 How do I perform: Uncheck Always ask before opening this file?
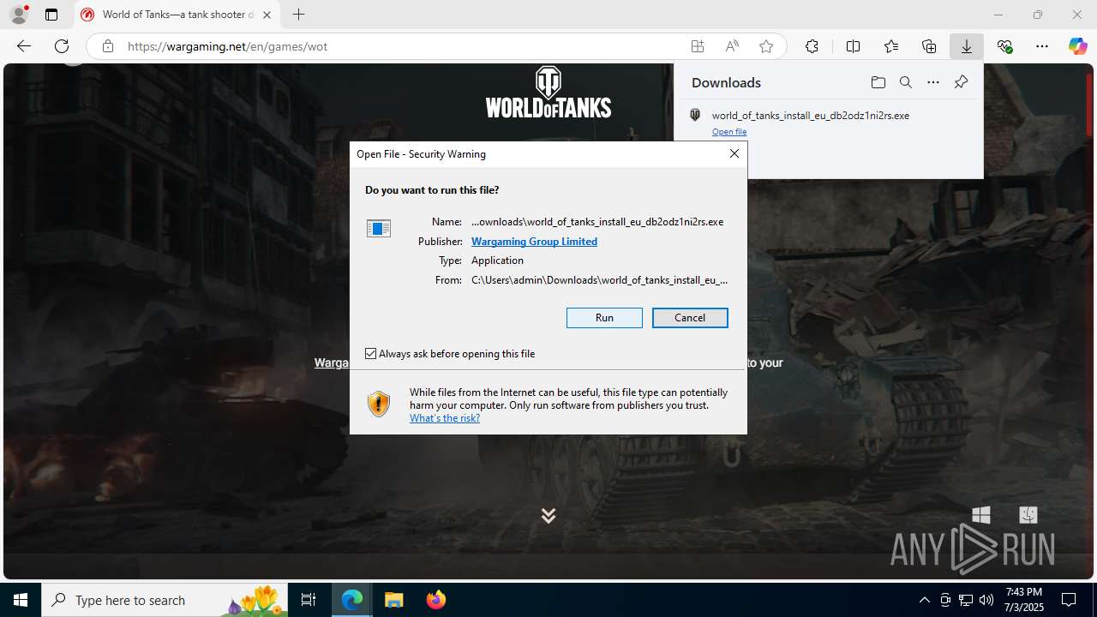371,354
